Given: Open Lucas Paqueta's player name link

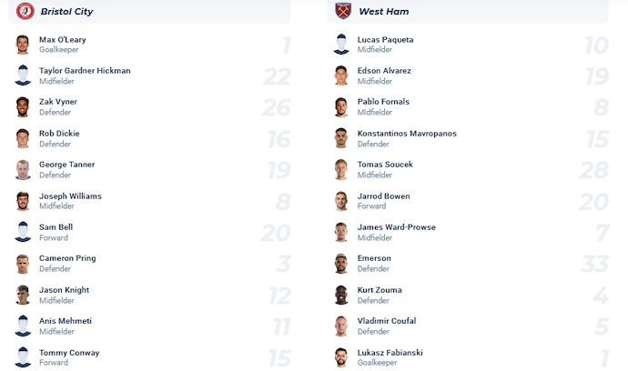Looking at the screenshot, I should coord(385,40).
